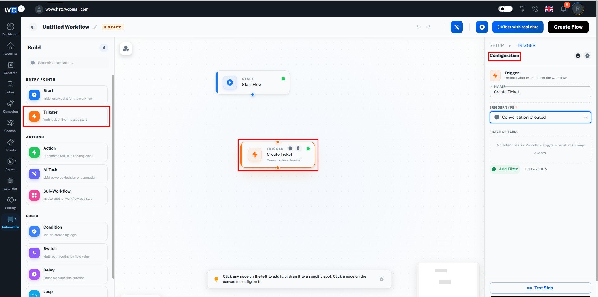Add a Switch logic element
The image size is (598, 297).
(x=67, y=253)
